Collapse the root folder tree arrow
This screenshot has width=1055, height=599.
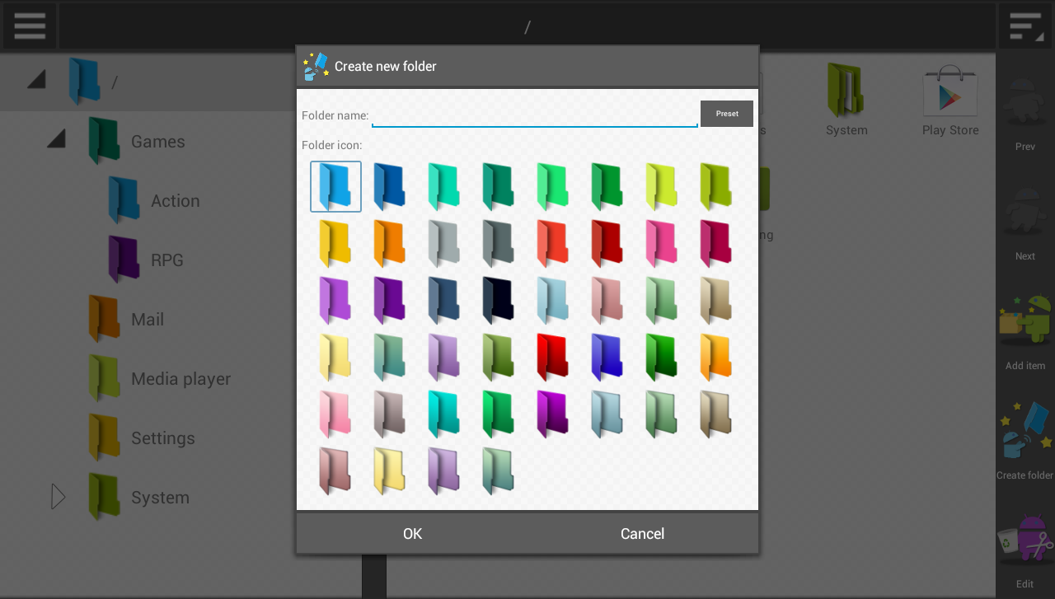pos(36,81)
